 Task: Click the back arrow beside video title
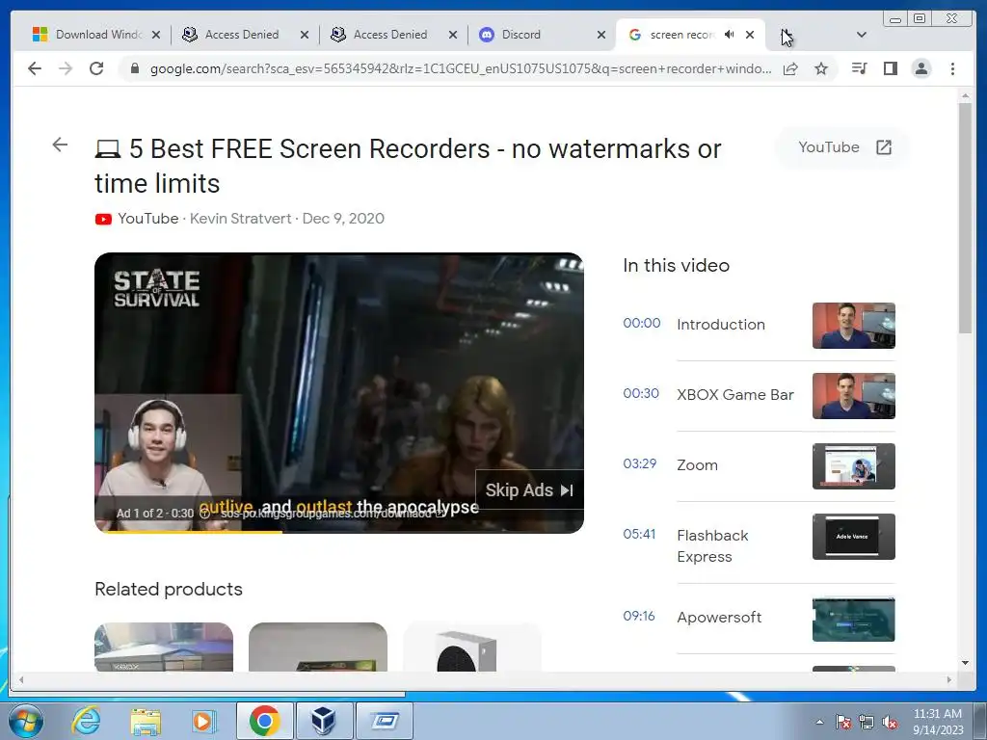(60, 145)
